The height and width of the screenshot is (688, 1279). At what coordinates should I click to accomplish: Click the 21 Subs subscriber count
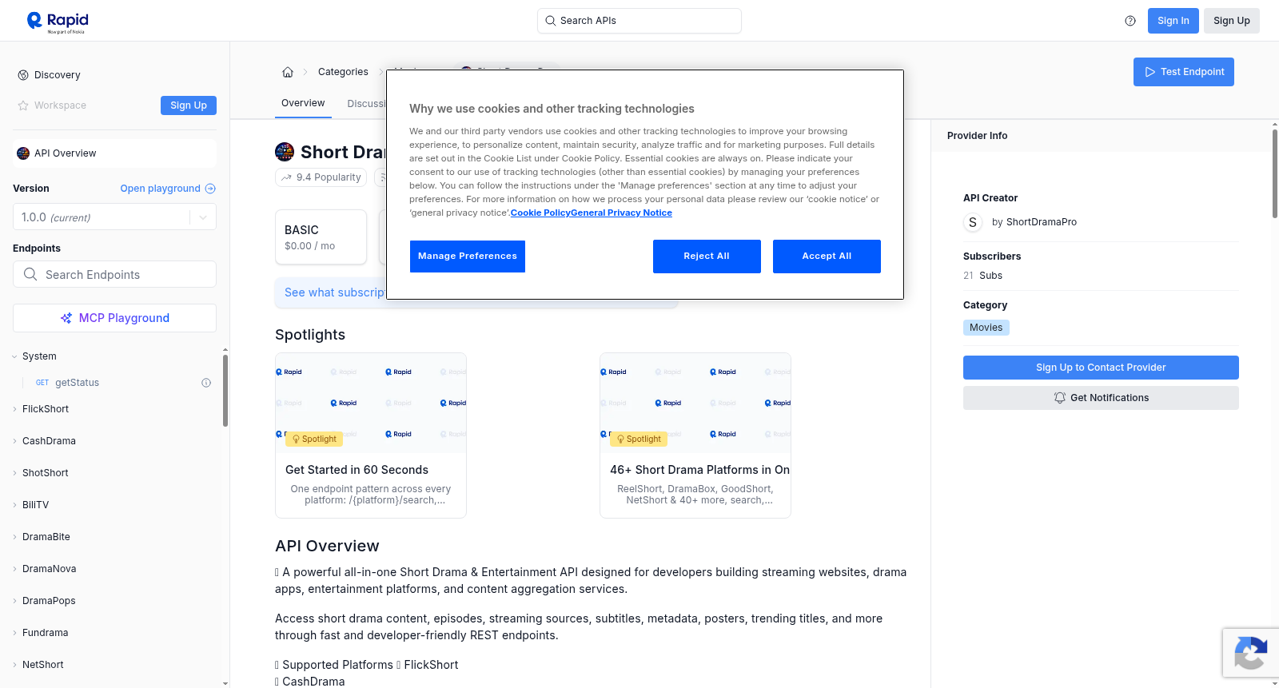[982, 276]
